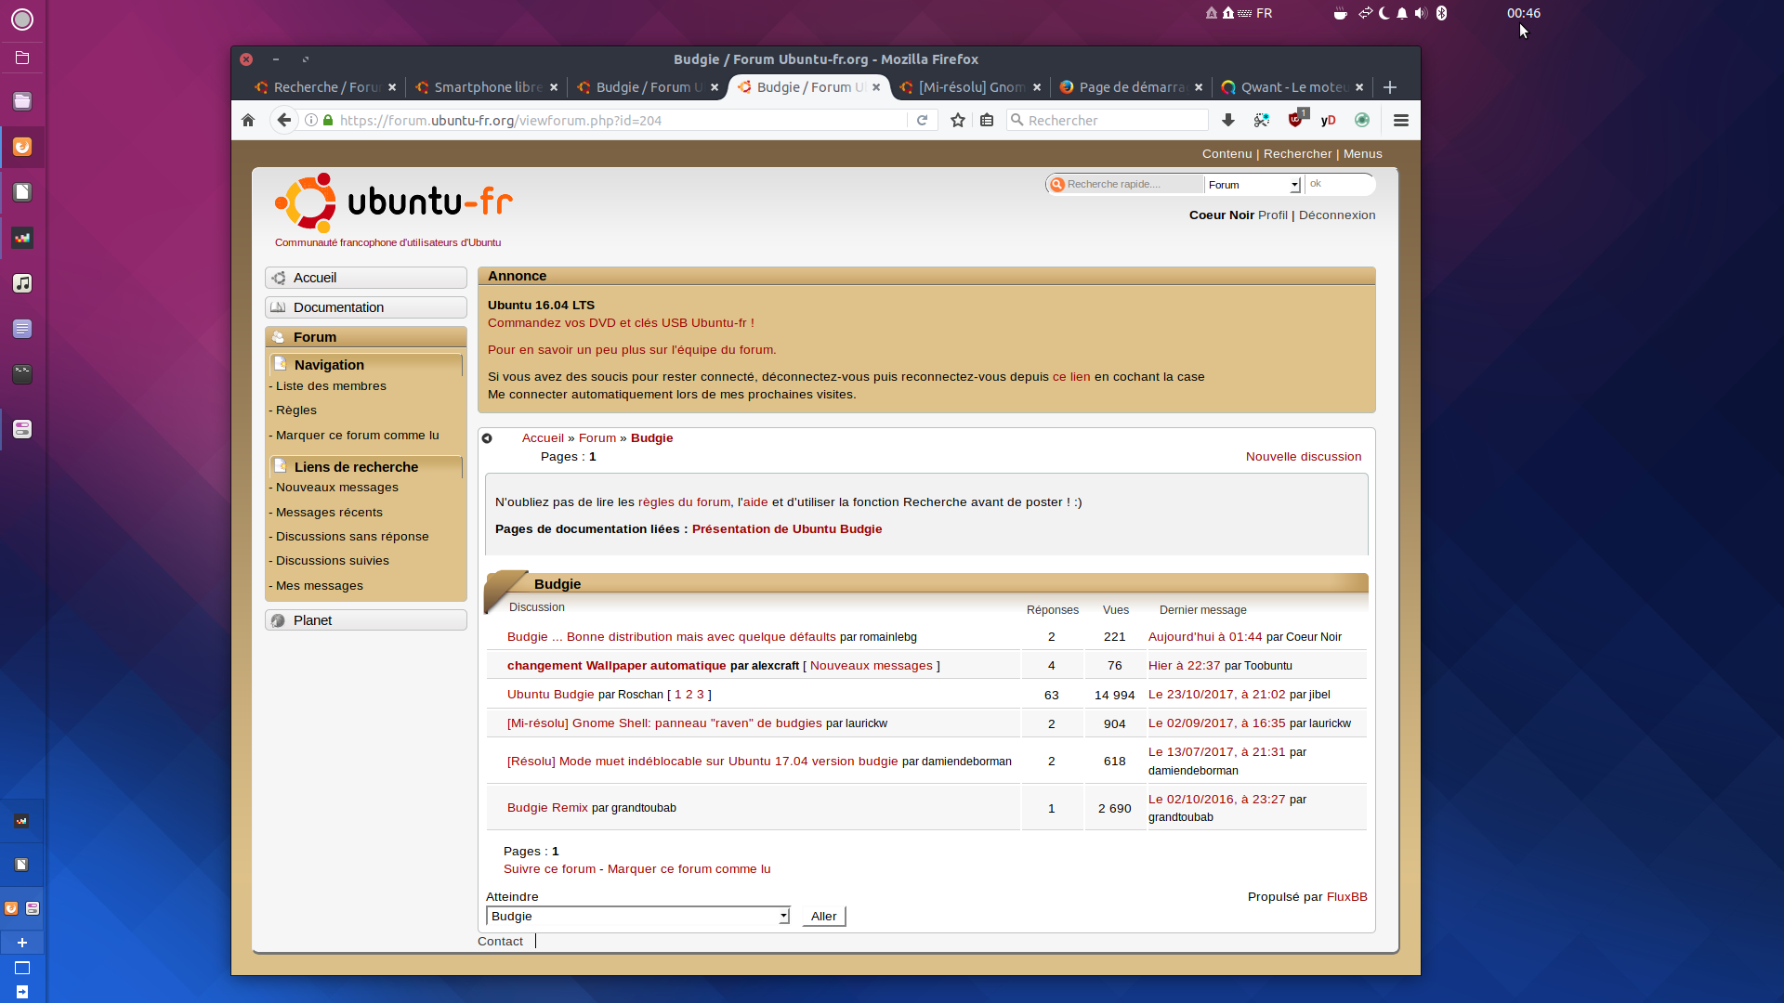1784x1003 pixels.
Task: Open the Planet sidebar menu item
Action: click(366, 620)
